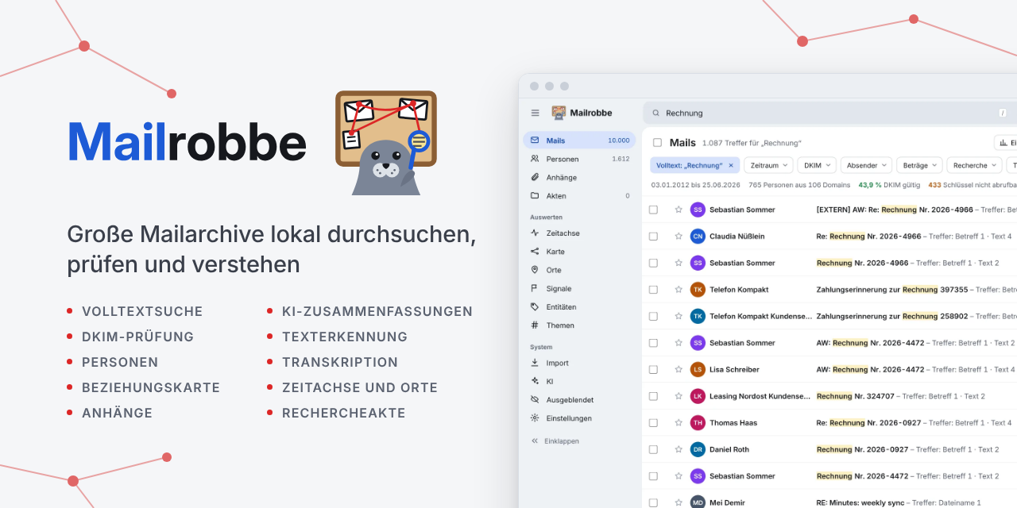This screenshot has width=1017, height=508.
Task: Open the Absender filter dropdown
Action: click(867, 165)
